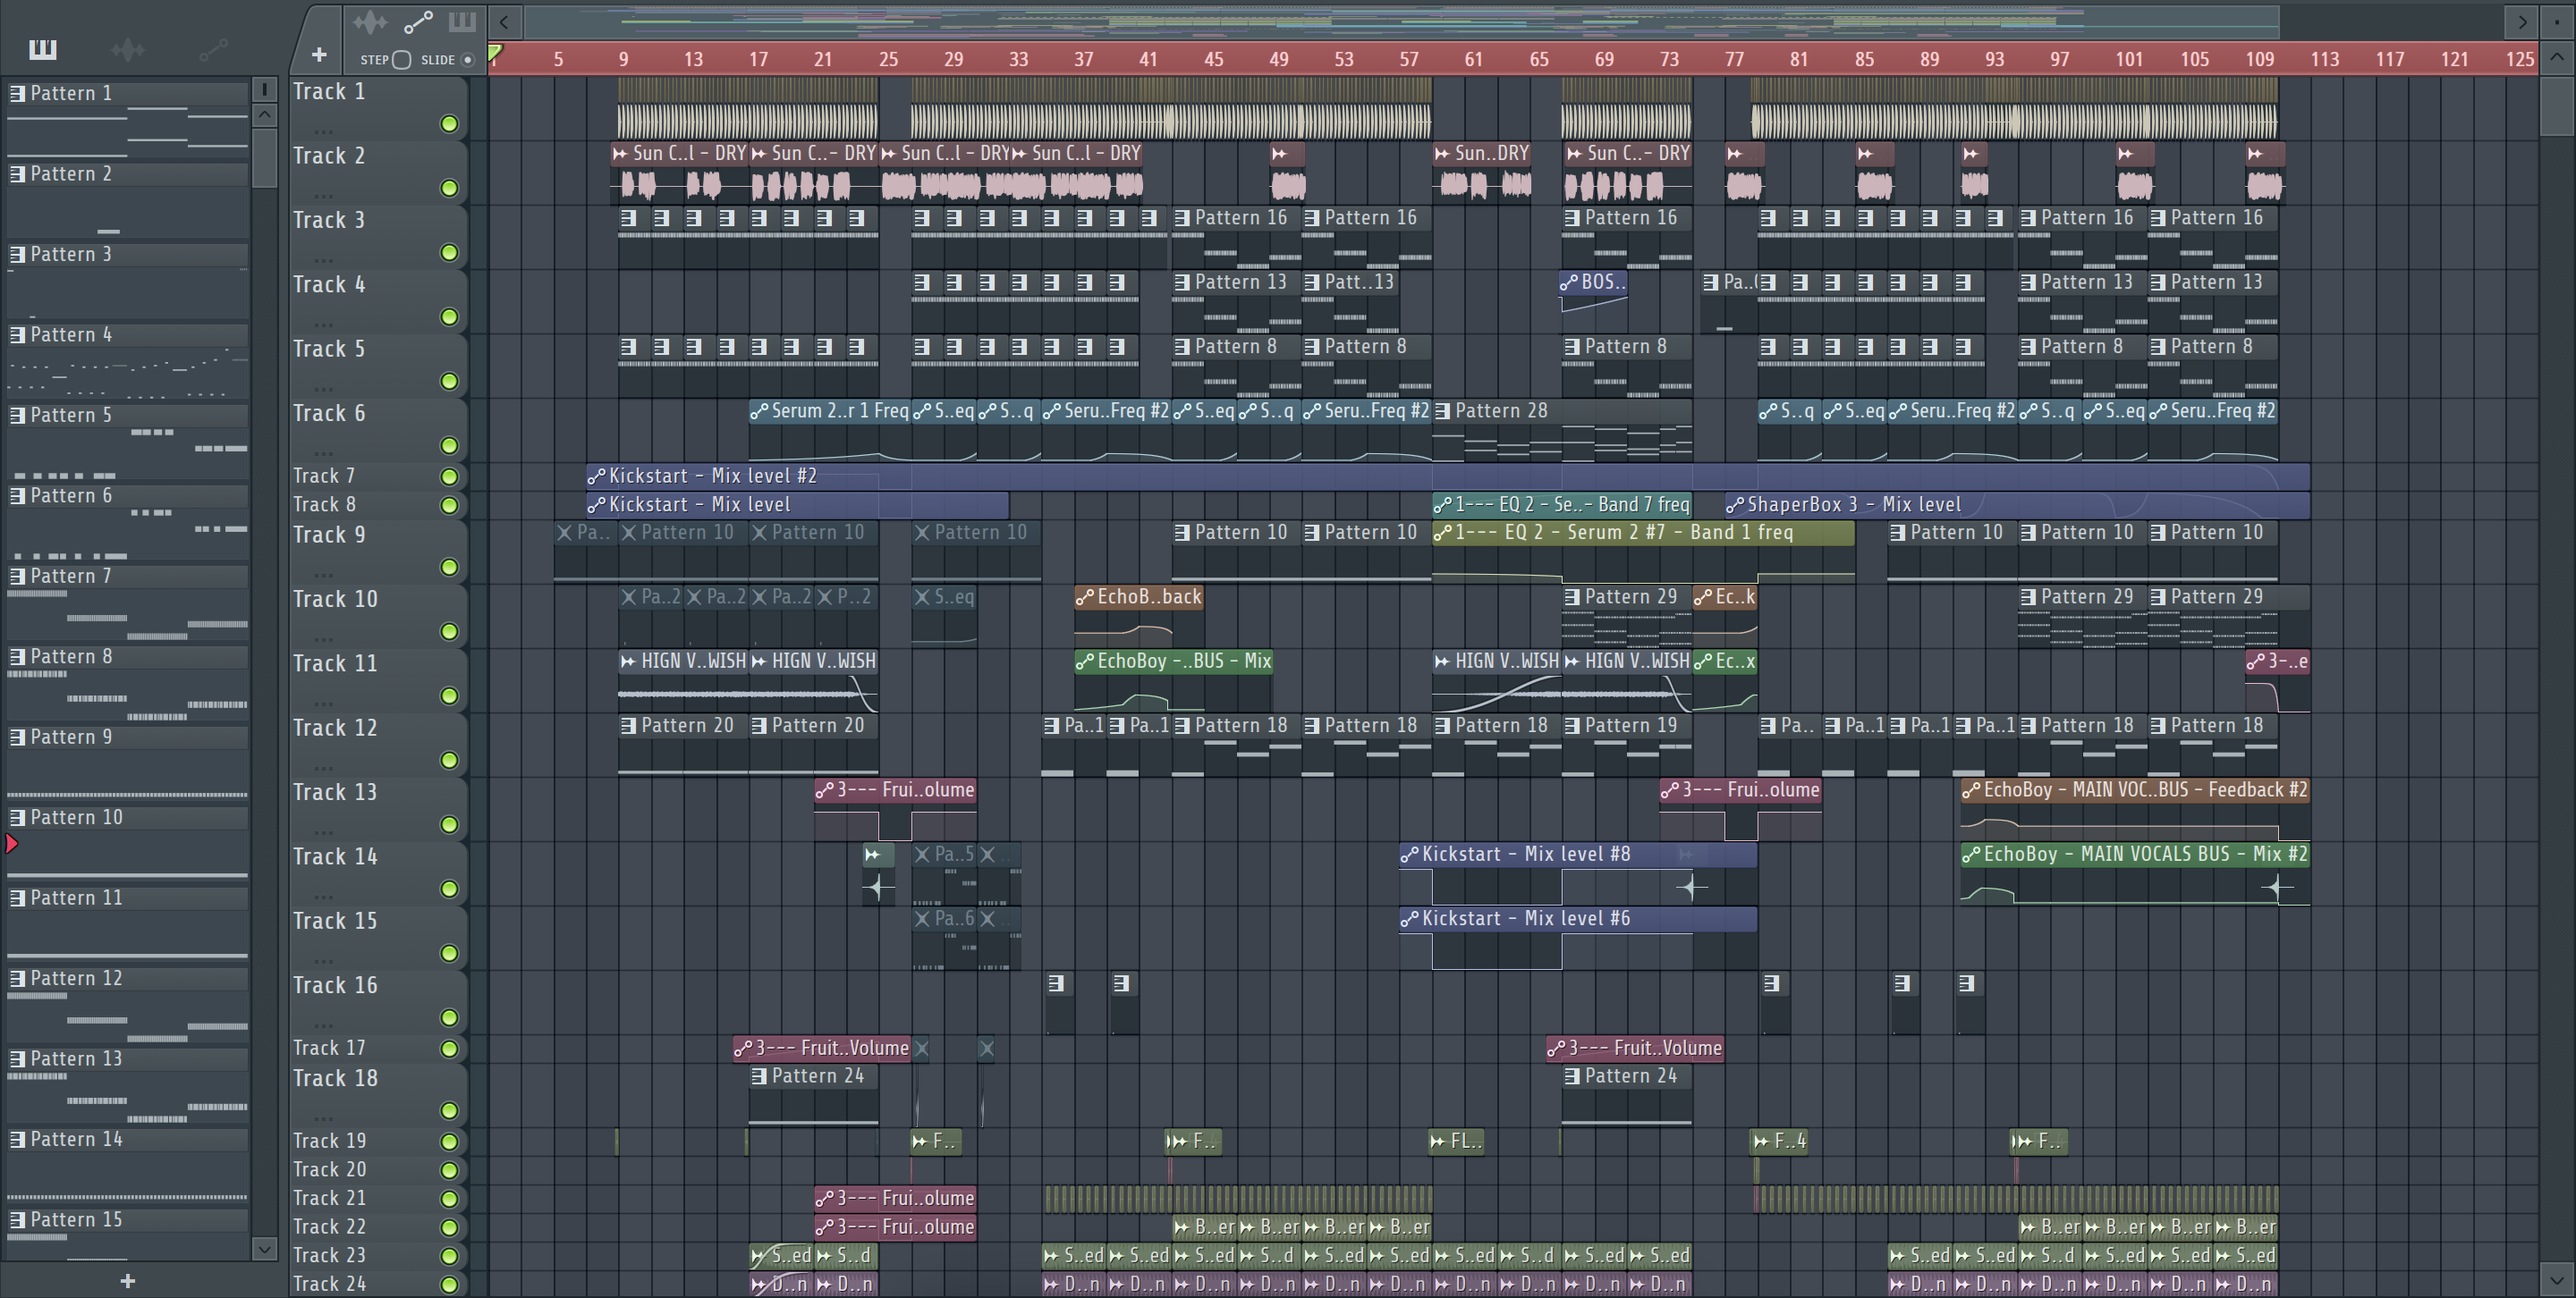Select the automation clip focus icon above the timeline

417,21
